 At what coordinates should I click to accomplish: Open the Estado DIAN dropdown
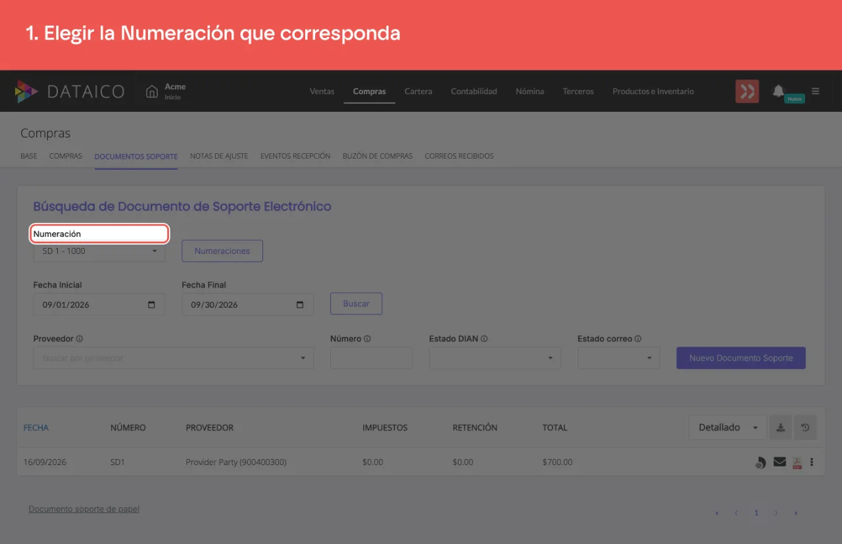coord(495,358)
